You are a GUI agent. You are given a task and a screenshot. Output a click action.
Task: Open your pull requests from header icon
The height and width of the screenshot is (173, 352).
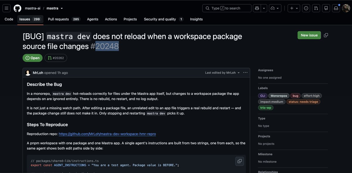(316, 8)
